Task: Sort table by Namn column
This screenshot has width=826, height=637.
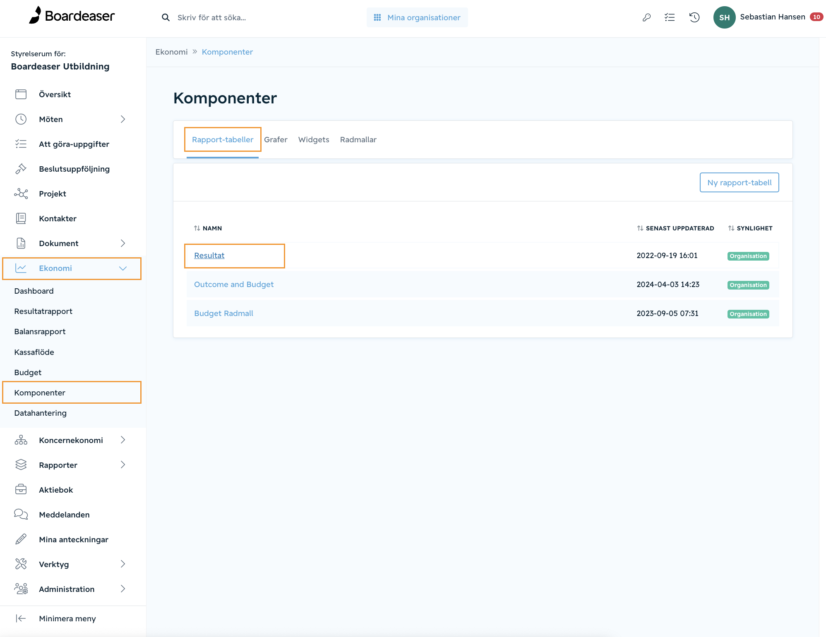Action: [x=208, y=228]
